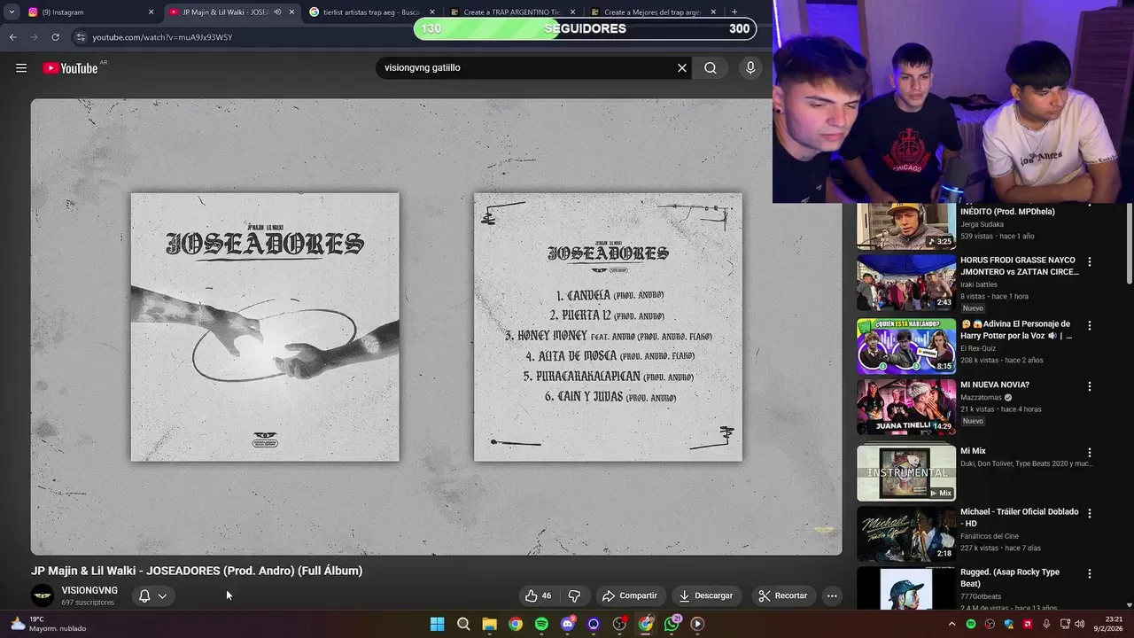Open notification bell subscription dropdown
This screenshot has width=1134, height=638.
coord(152,595)
